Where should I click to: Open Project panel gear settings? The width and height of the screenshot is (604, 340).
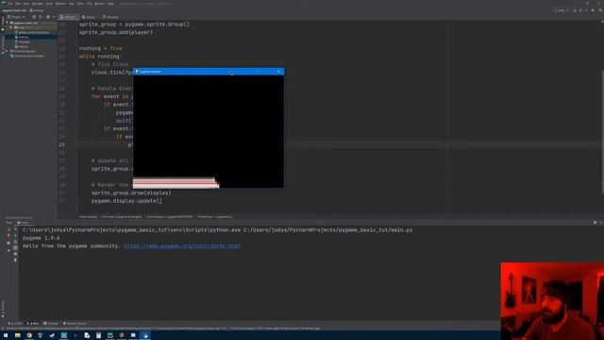coord(48,17)
